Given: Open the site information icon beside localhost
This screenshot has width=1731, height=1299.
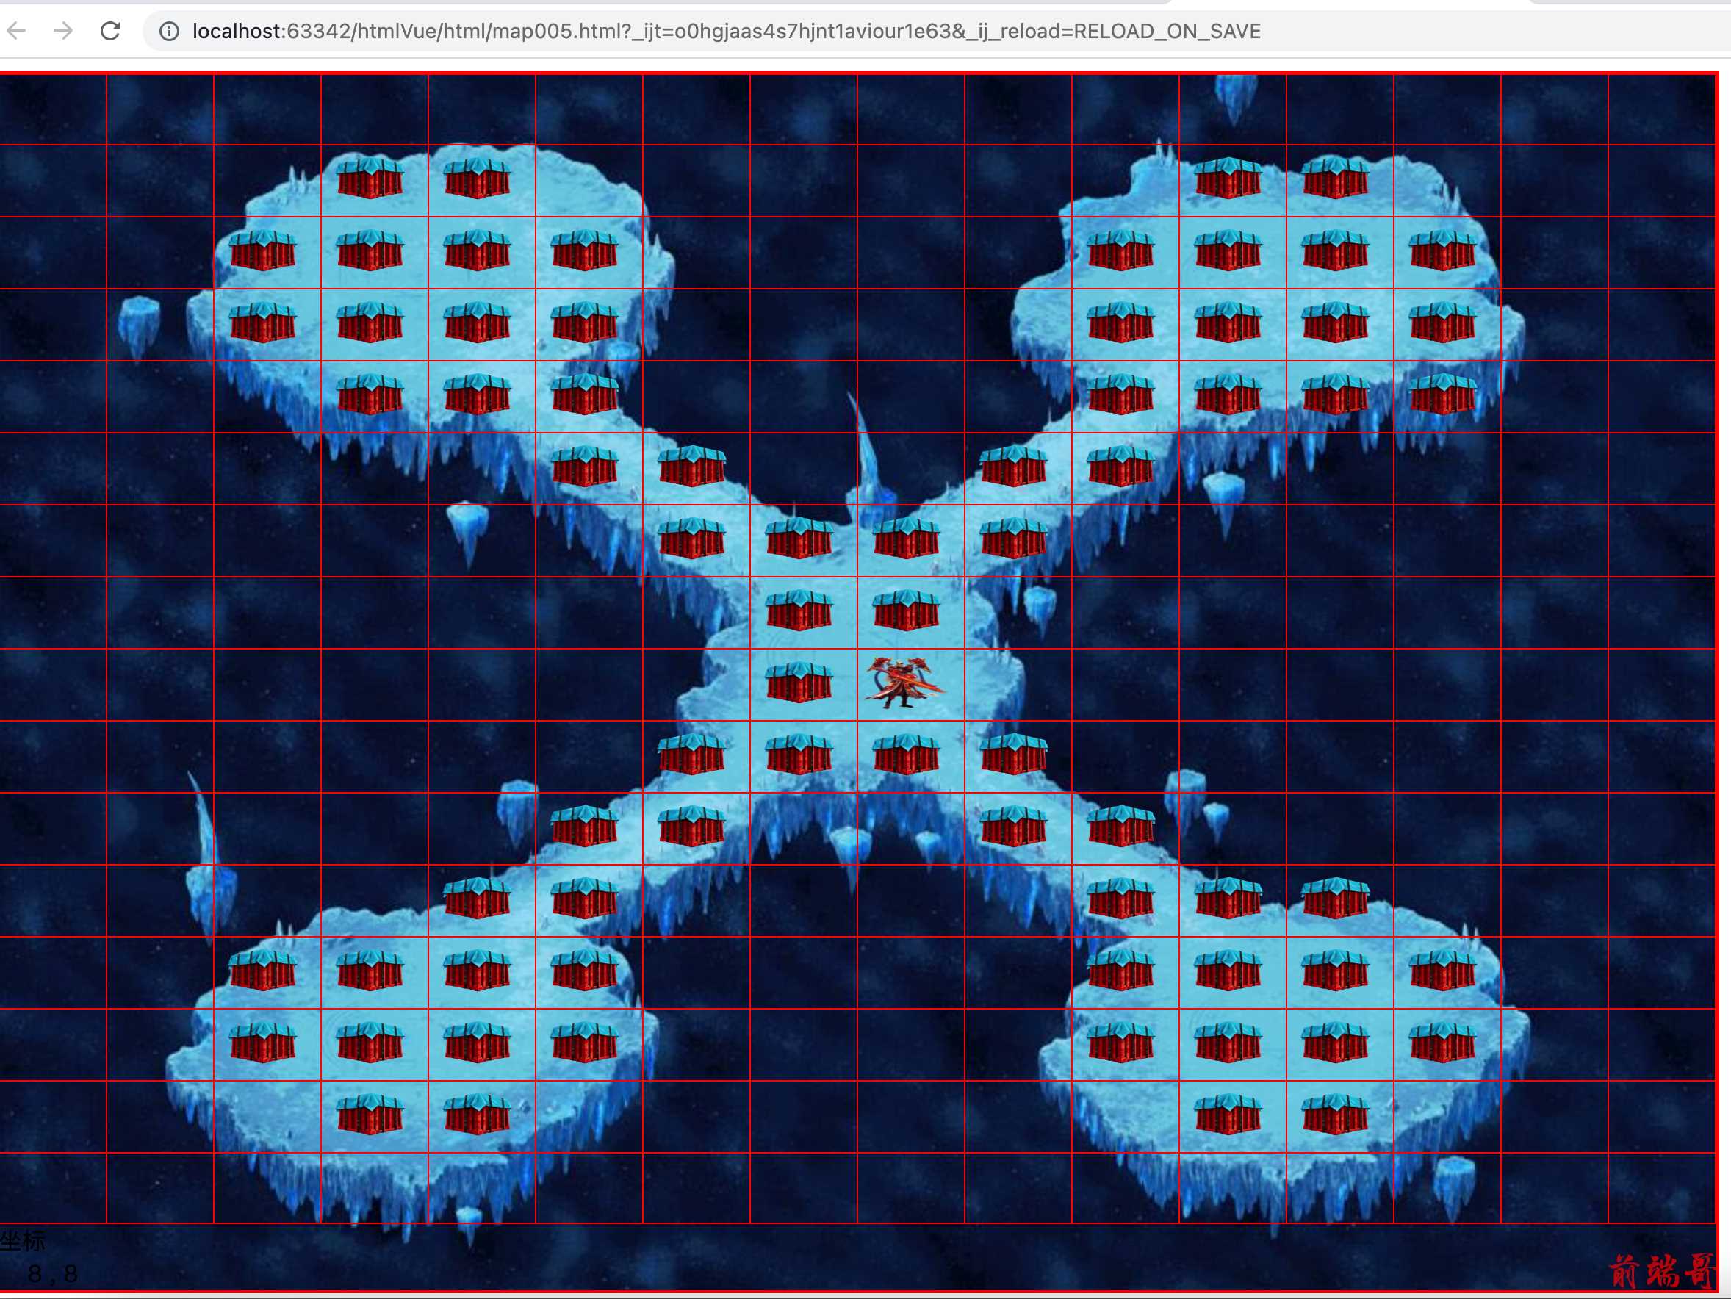Looking at the screenshot, I should [x=169, y=32].
